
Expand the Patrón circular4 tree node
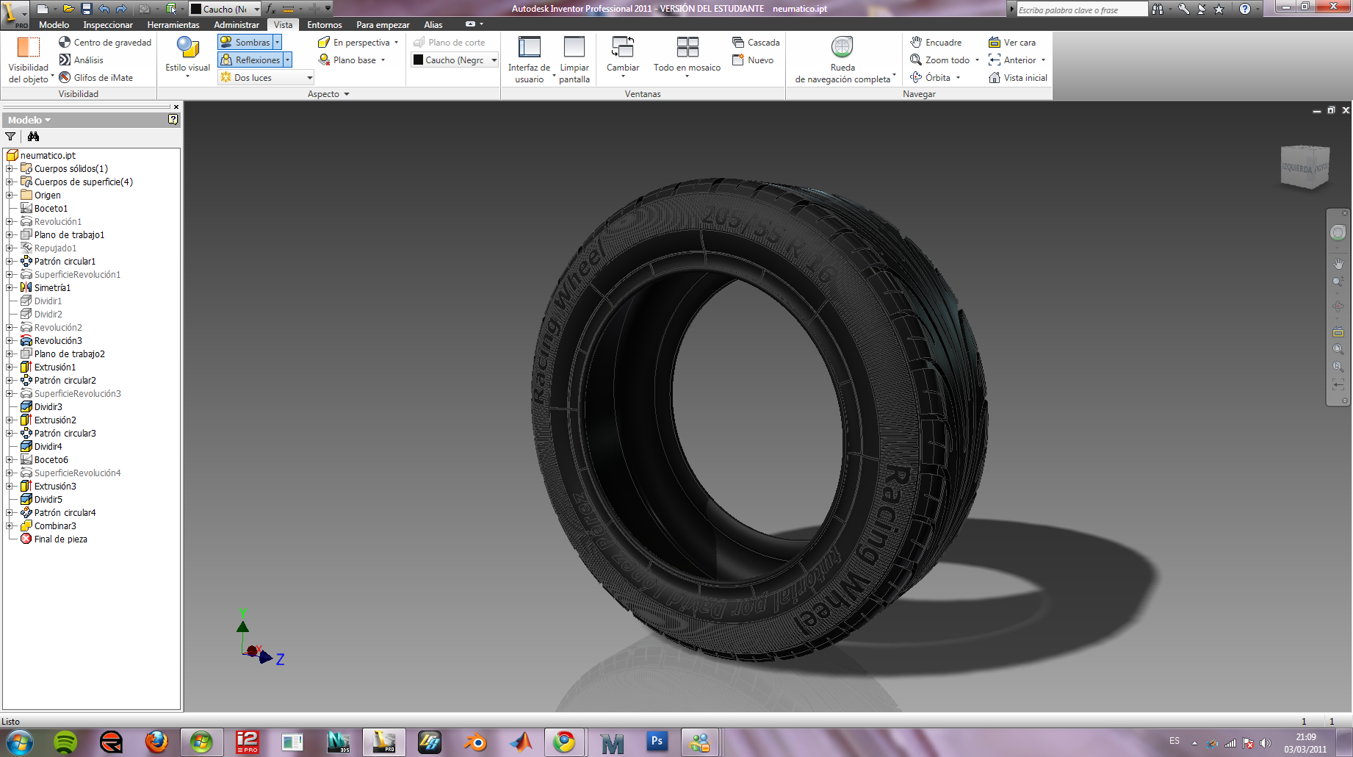pos(10,513)
